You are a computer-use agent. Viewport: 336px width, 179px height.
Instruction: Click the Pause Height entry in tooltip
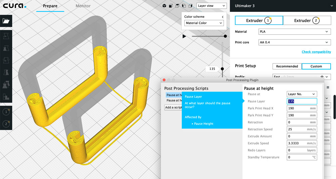coord(204,124)
